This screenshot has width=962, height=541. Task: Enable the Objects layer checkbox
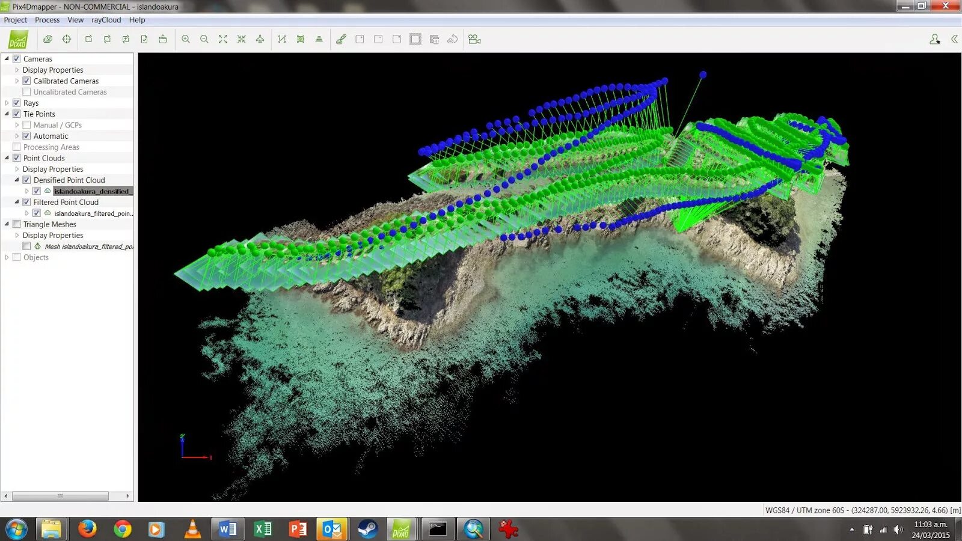[17, 257]
